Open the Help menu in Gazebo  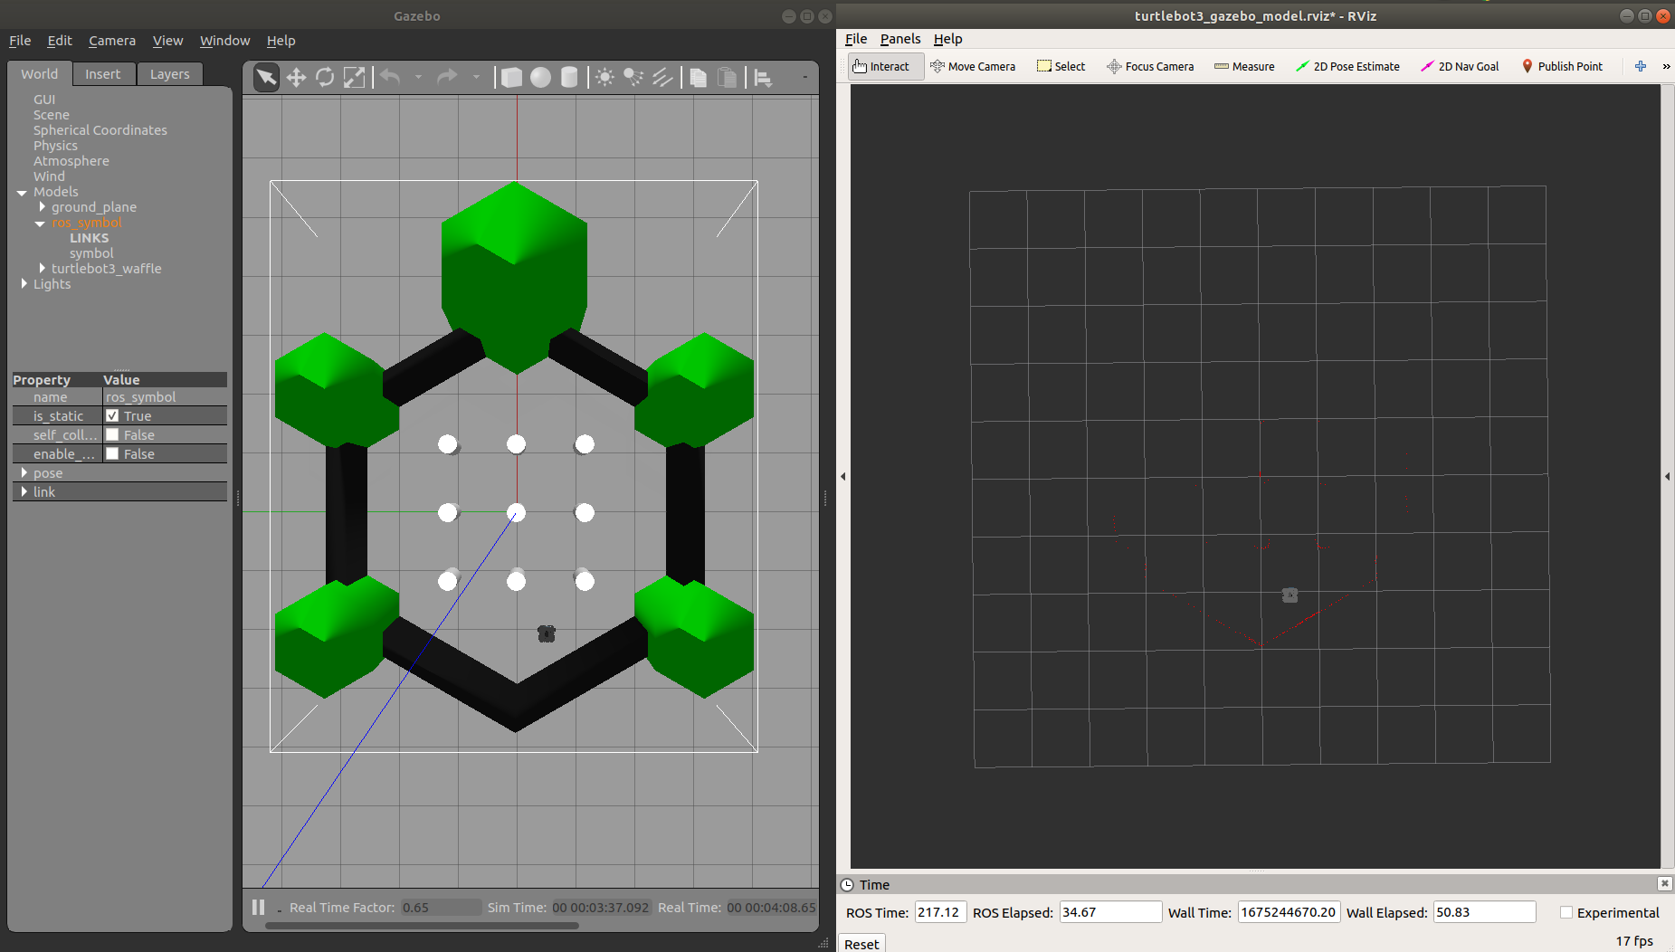pyautogui.click(x=281, y=41)
